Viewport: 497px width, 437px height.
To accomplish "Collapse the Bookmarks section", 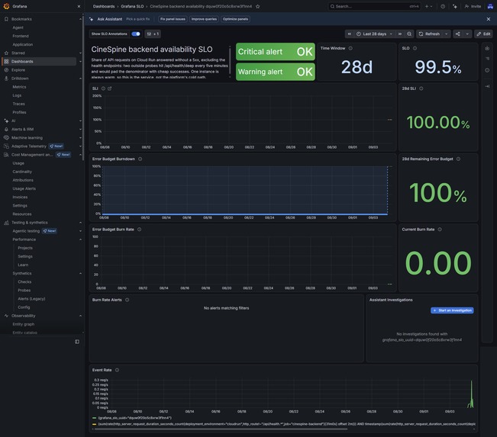I will click(80, 19).
